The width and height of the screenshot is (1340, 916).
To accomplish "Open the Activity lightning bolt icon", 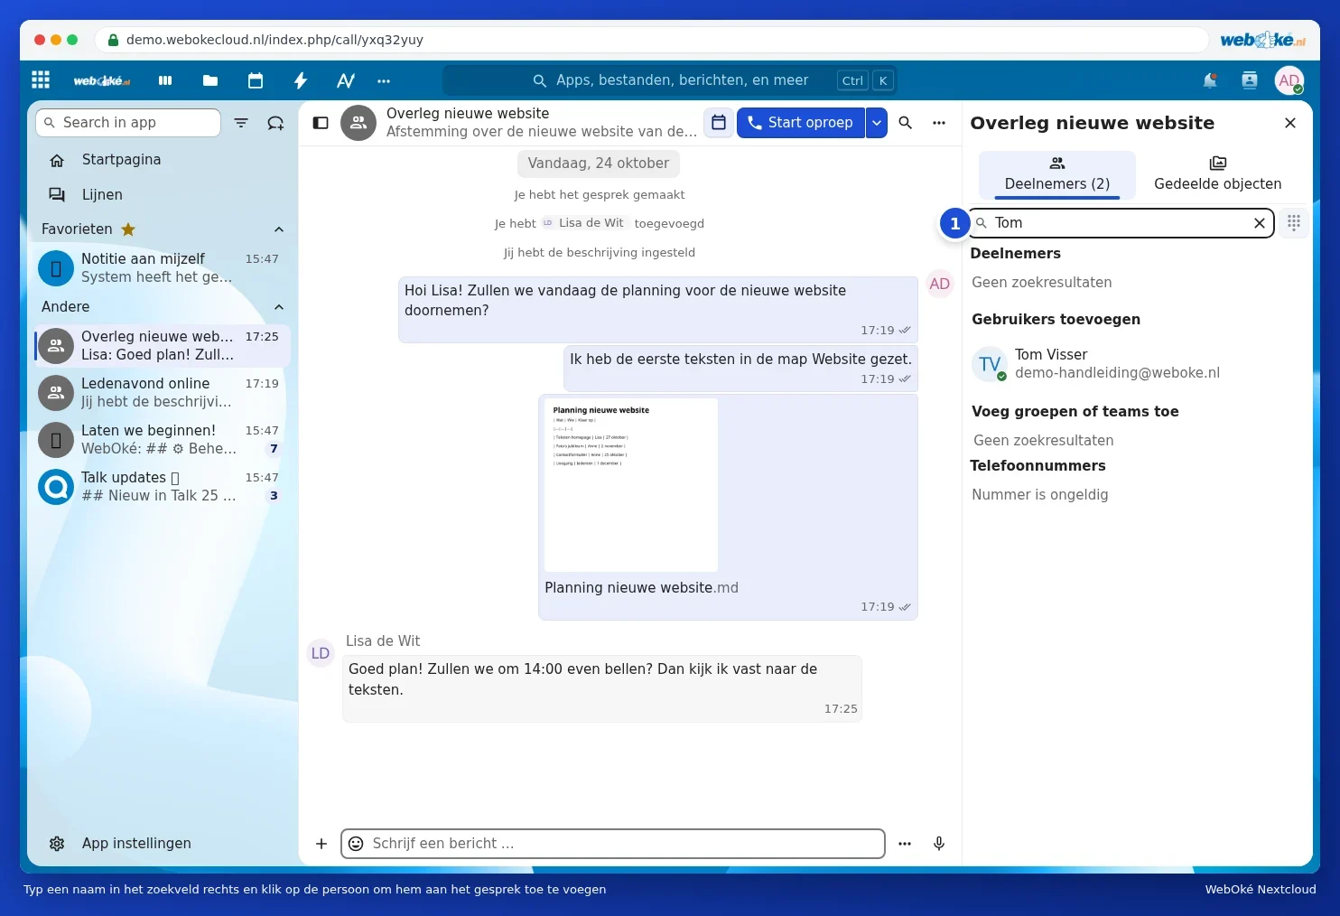I will coord(301,80).
